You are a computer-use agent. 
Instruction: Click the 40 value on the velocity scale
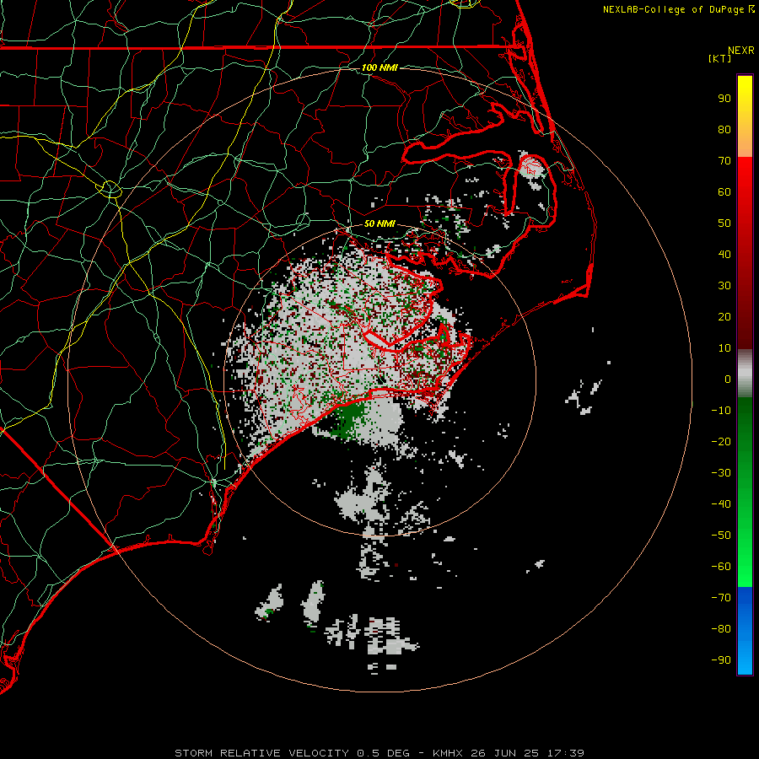point(724,255)
